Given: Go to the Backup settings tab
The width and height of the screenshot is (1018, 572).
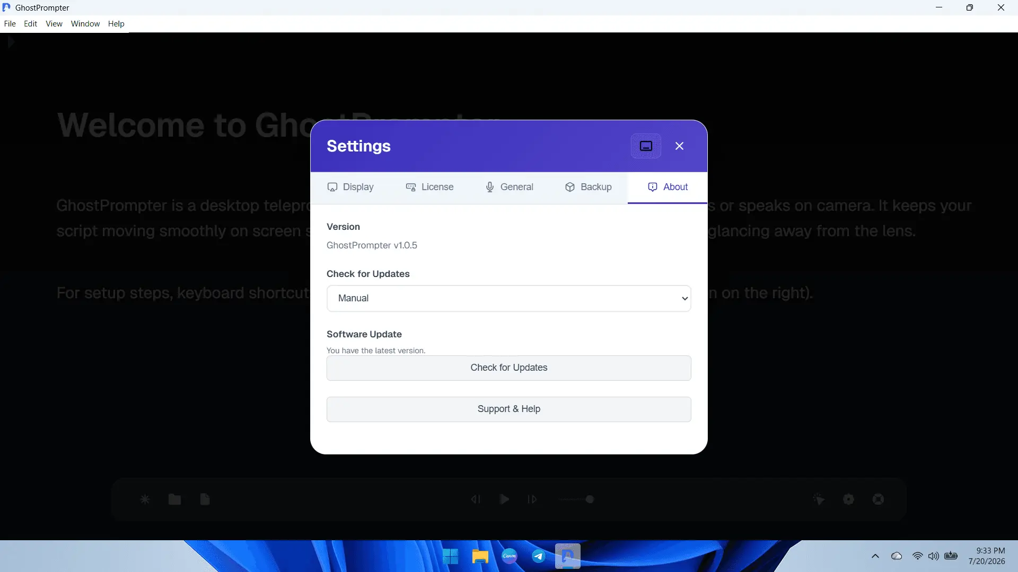Looking at the screenshot, I should (588, 187).
